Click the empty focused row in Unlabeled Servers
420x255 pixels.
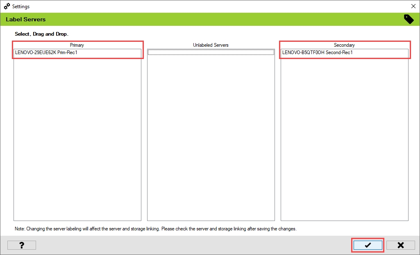pyautogui.click(x=211, y=52)
